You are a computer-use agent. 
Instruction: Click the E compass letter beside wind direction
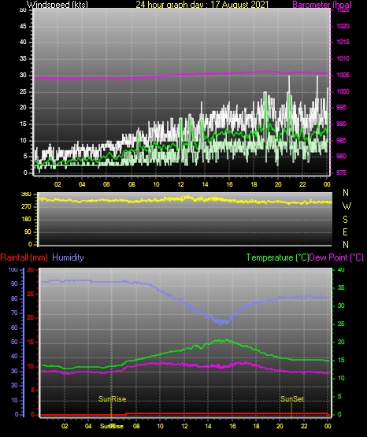click(x=345, y=231)
